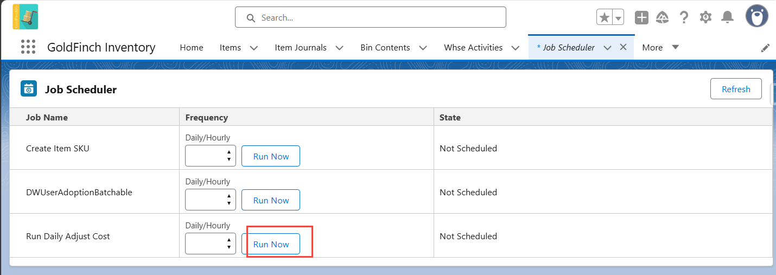
Task: Click the 'Run Daily Adjust Cost' job name
Action: tap(68, 236)
